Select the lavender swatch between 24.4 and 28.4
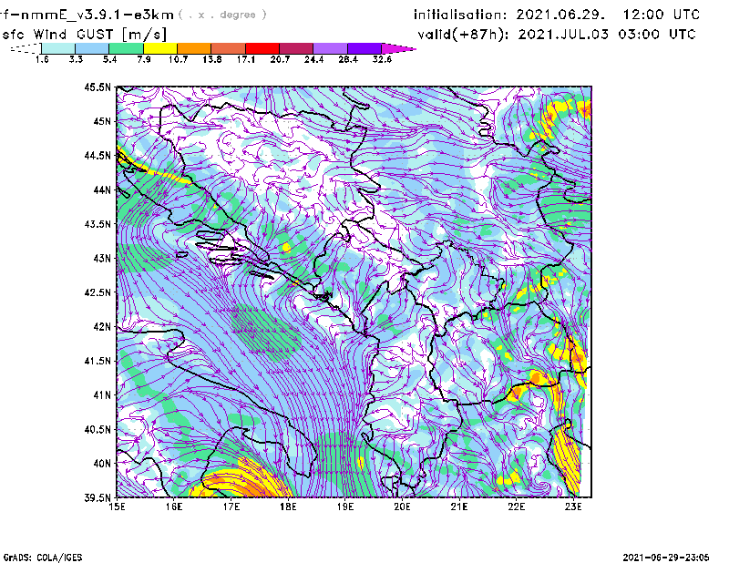The height and width of the screenshot is (563, 729). click(x=330, y=48)
